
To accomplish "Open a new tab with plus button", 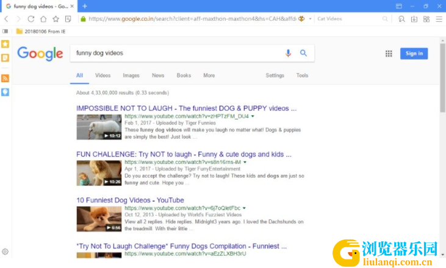I will pos(85,6).
